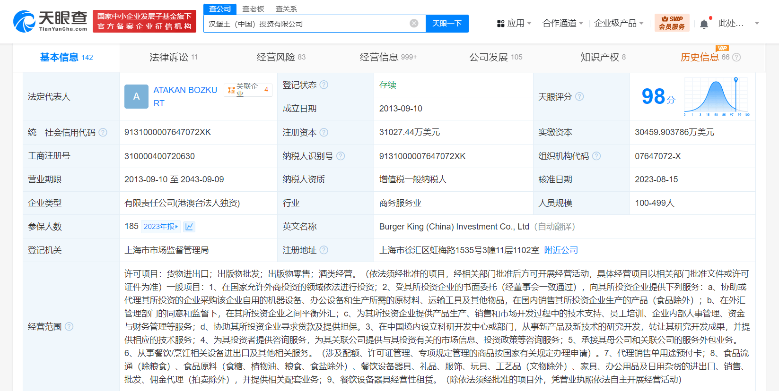Switch to the 经营风险 tab

point(281,57)
